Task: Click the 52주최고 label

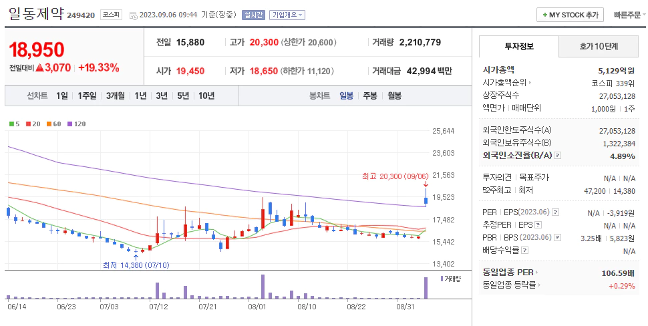Action: (x=497, y=190)
